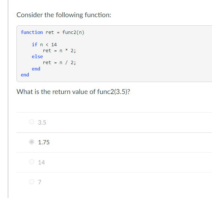The width and height of the screenshot is (212, 198).
Task: Click the 'Consider the following function:' heading
Action: 64,15
